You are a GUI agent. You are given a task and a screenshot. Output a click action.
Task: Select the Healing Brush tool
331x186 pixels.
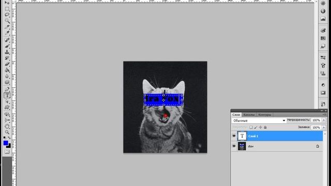7,40
